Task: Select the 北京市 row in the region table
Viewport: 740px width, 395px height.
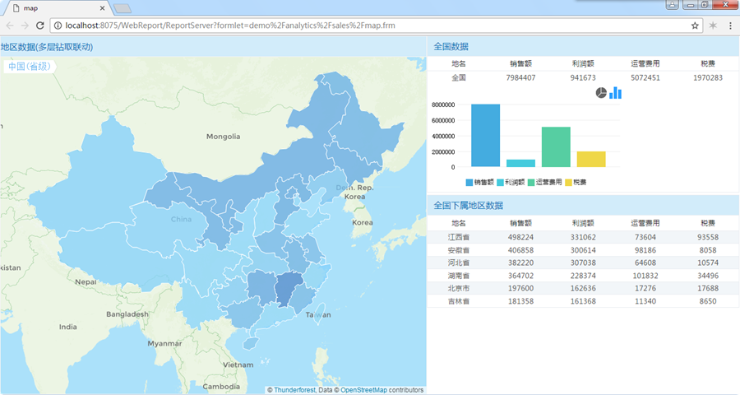Action: point(583,288)
